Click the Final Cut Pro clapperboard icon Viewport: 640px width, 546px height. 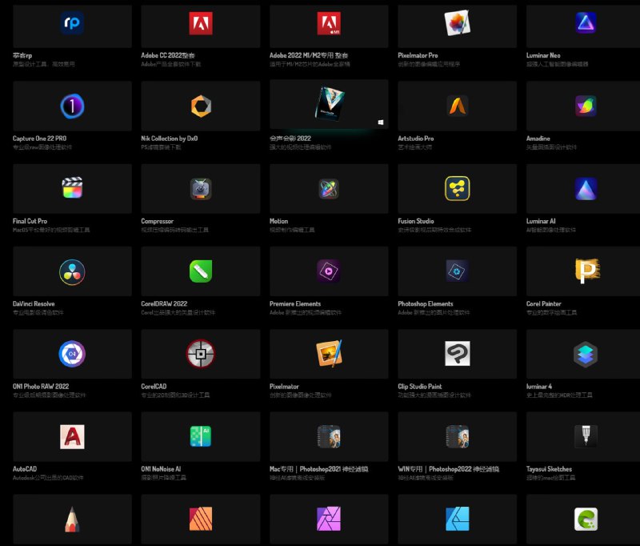[73, 188]
